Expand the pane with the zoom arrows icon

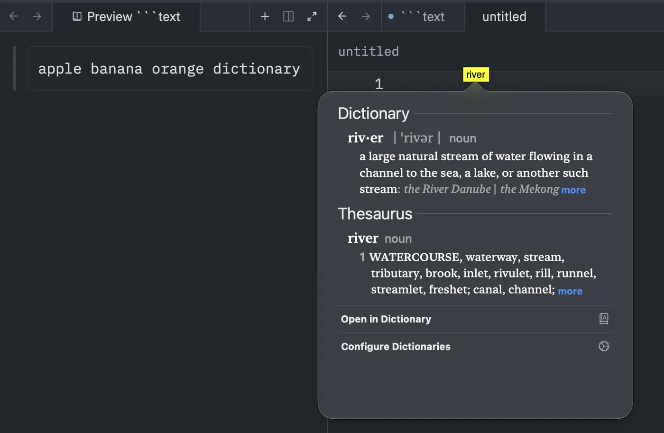(312, 17)
